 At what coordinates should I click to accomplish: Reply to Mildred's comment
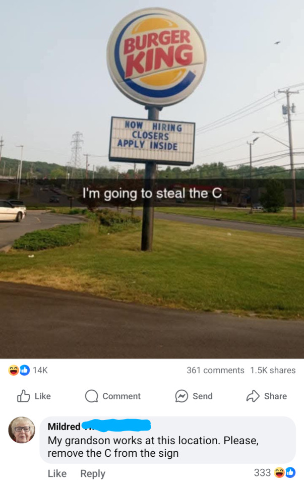click(x=93, y=473)
